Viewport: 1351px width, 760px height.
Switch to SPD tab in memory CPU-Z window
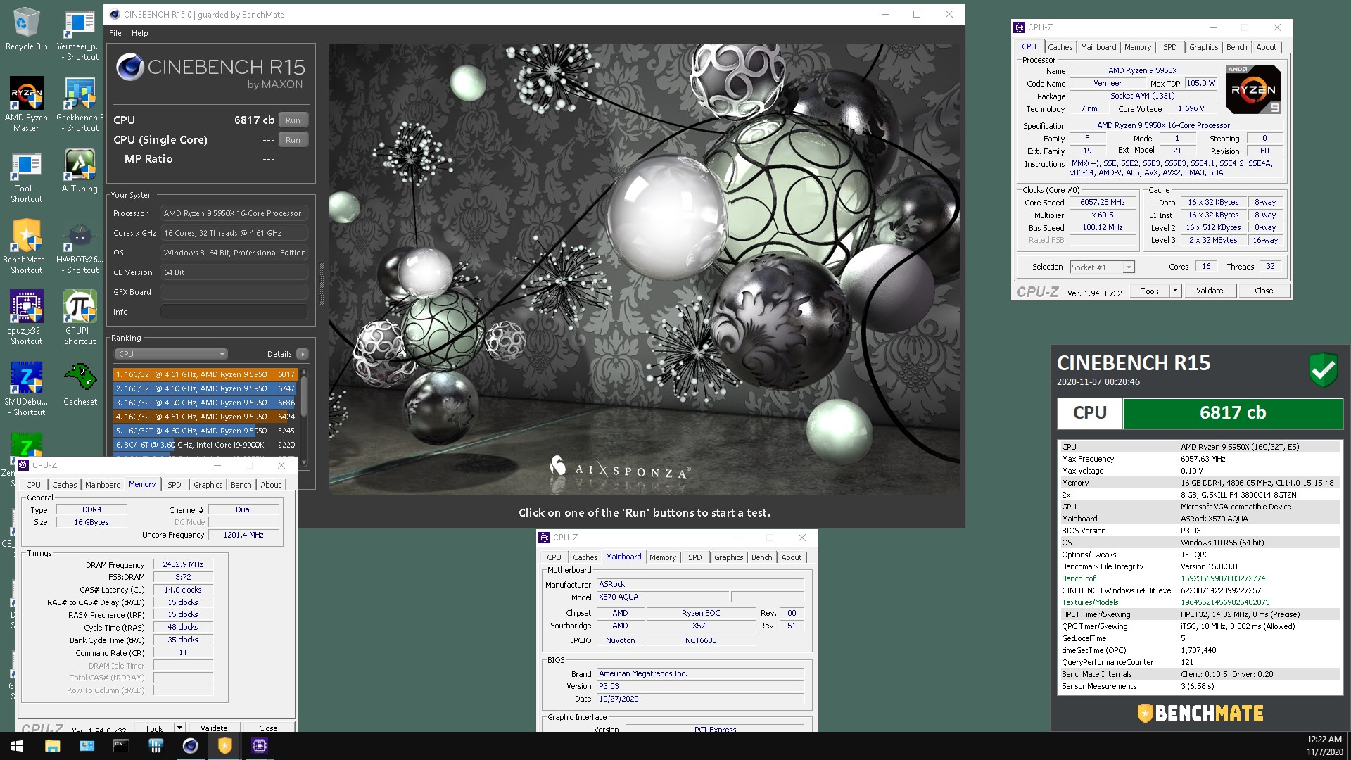[x=175, y=485]
